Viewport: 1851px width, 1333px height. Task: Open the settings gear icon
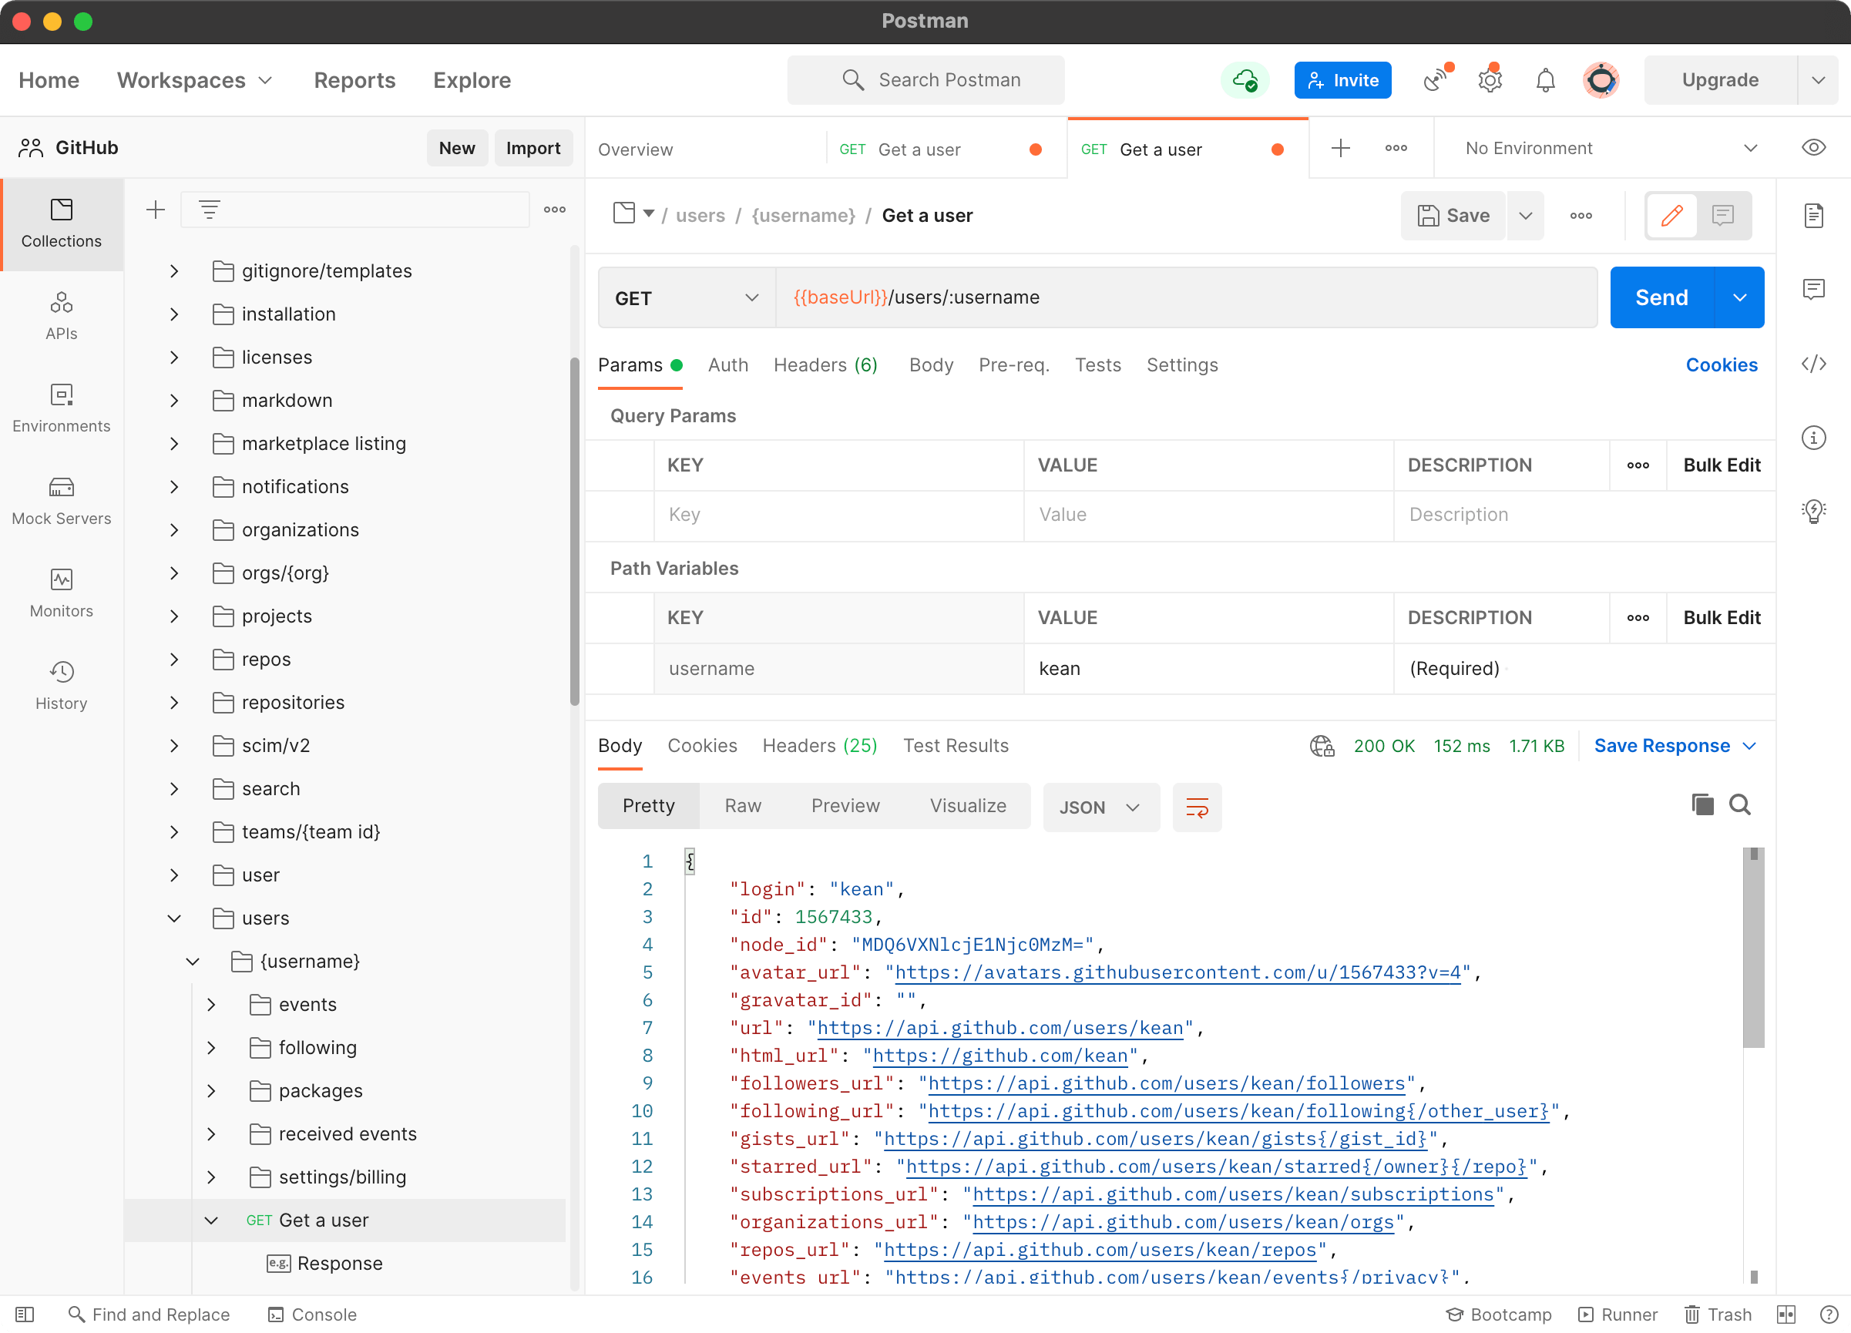1490,80
